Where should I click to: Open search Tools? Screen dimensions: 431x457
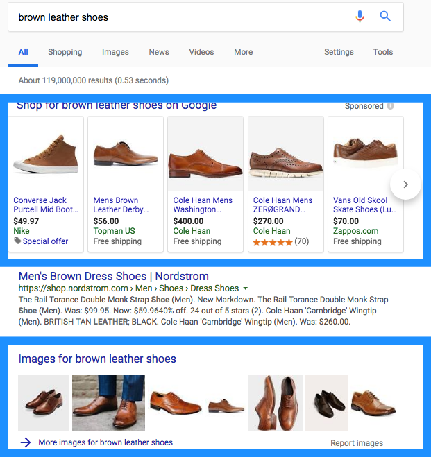tap(383, 52)
